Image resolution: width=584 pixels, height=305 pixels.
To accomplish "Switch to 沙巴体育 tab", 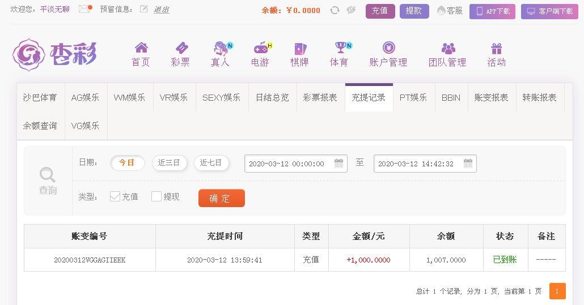I will pyautogui.click(x=40, y=98).
